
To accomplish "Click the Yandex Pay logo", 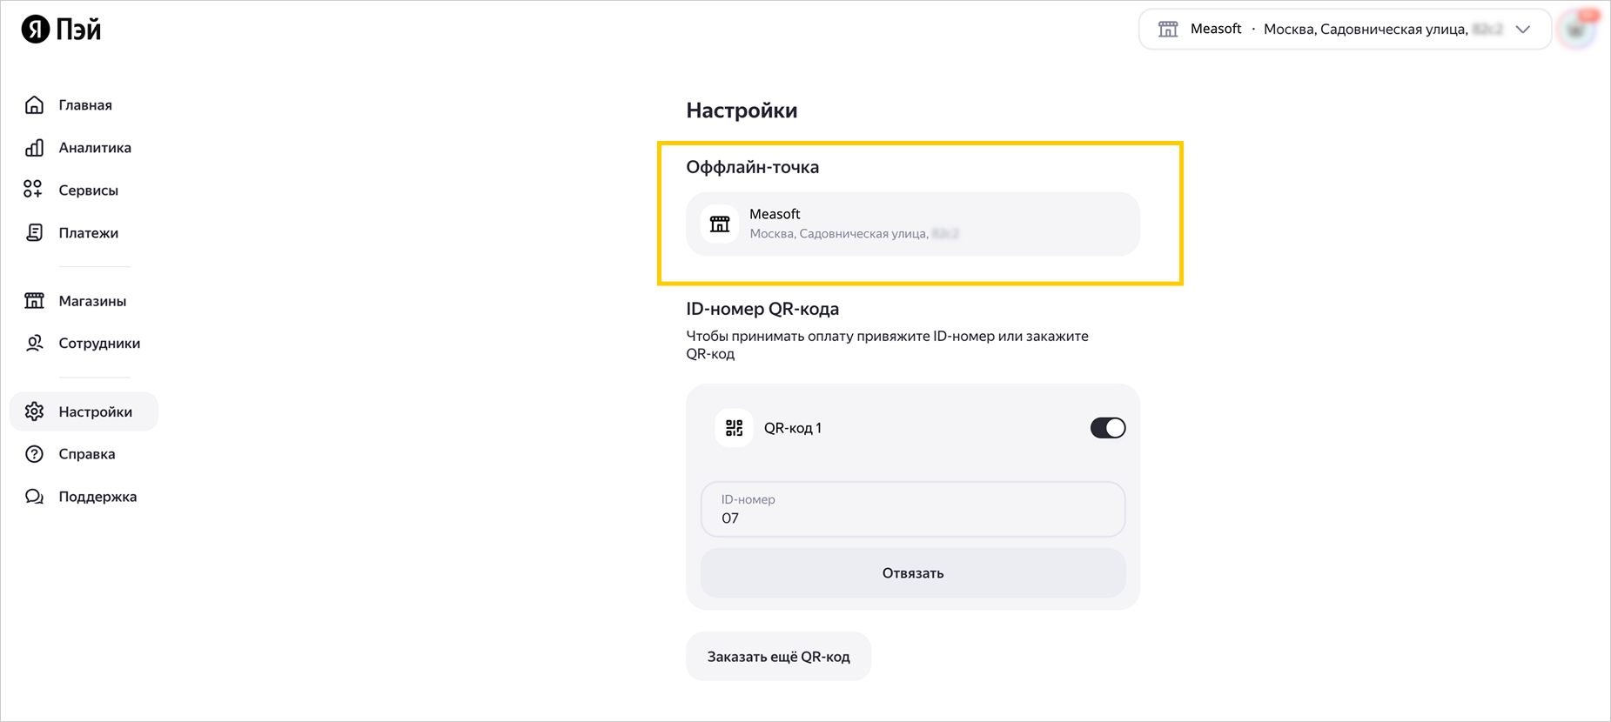I will click(x=61, y=30).
